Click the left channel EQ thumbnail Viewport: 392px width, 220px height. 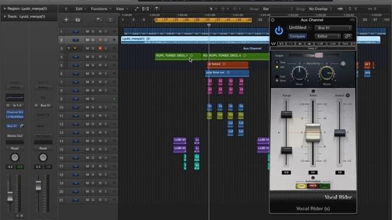15,97
